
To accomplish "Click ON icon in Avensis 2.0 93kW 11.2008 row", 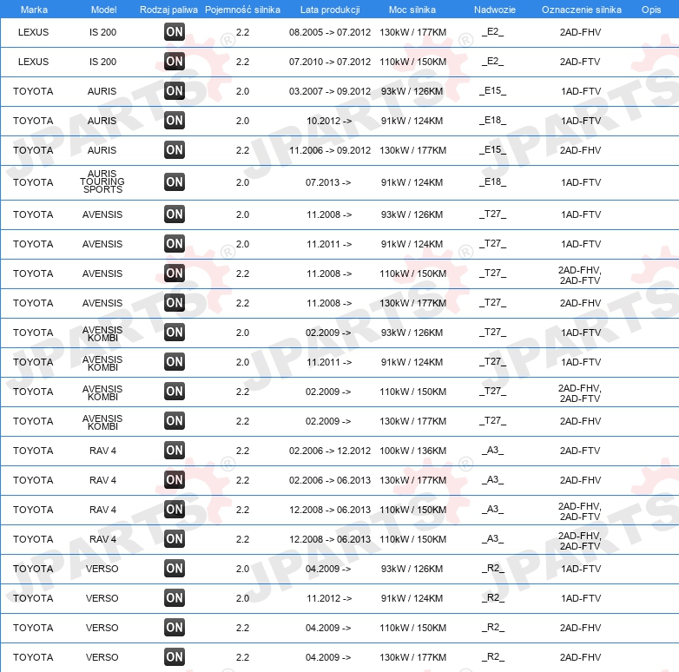I will [x=175, y=214].
